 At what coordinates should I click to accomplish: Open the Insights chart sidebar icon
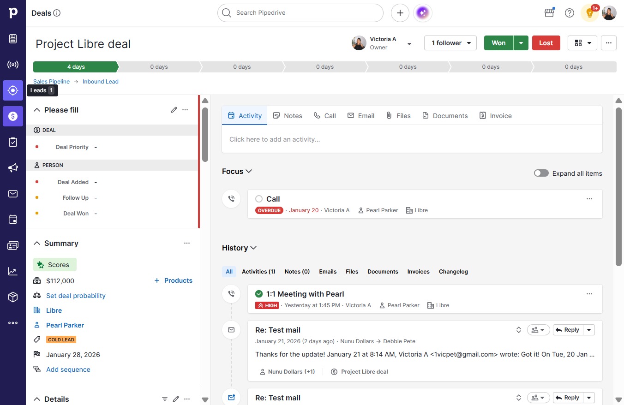pyautogui.click(x=13, y=272)
